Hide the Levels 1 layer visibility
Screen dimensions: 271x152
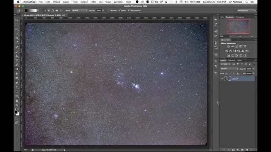point(222,79)
